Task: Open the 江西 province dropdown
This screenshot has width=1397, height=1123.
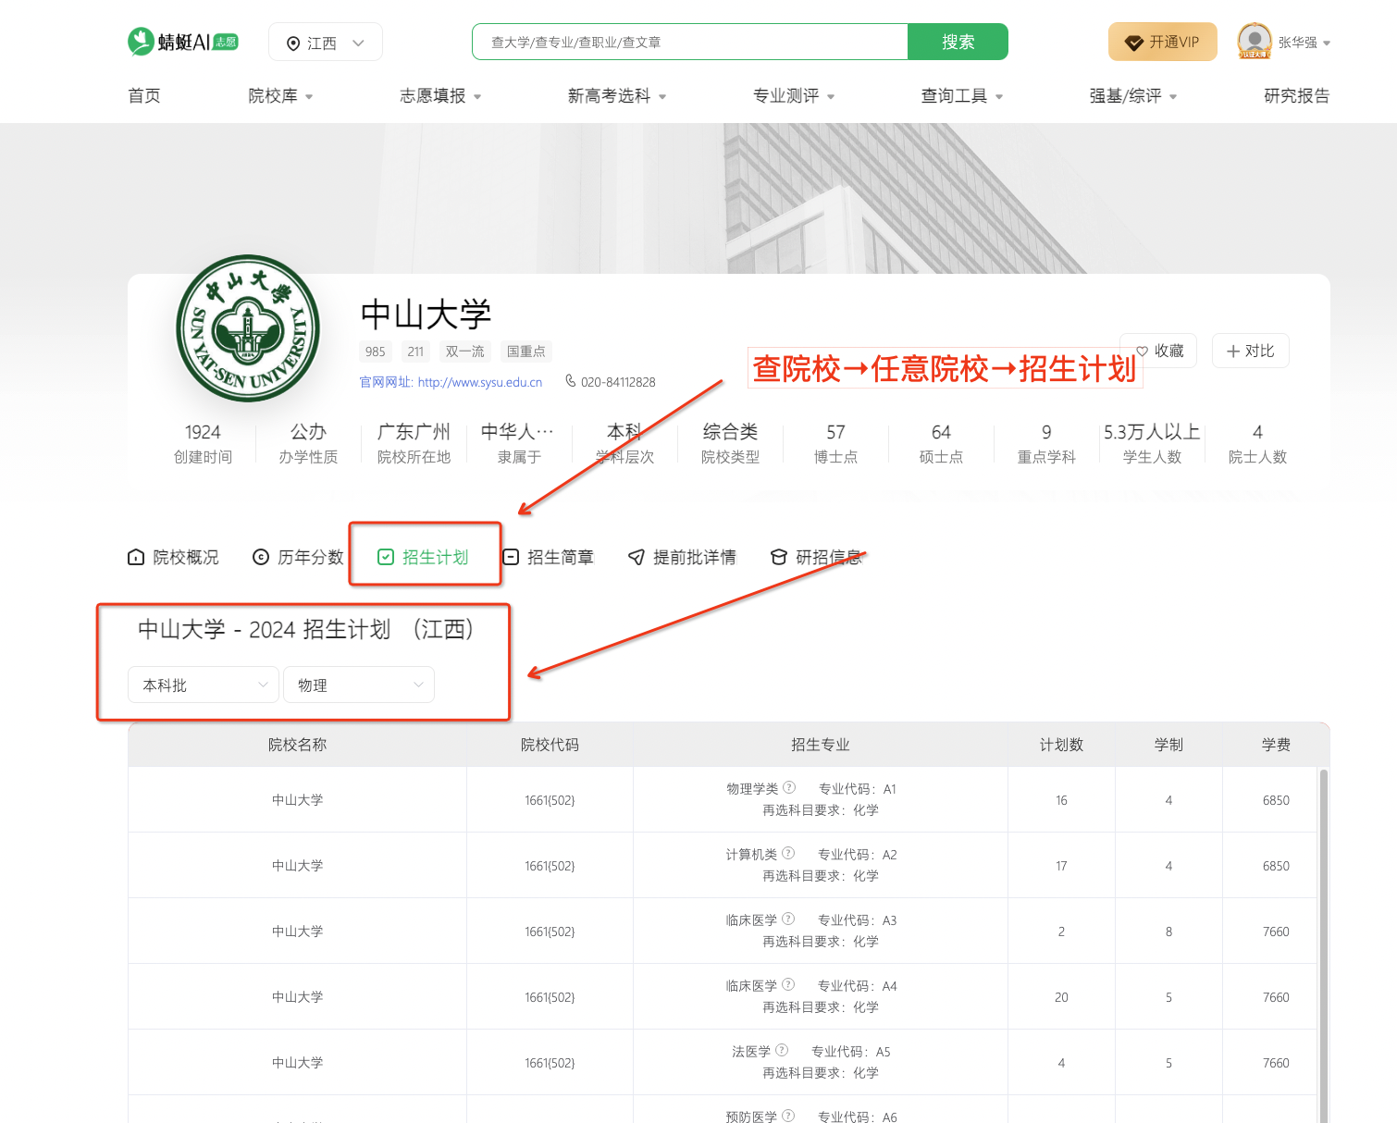Action: tap(326, 43)
